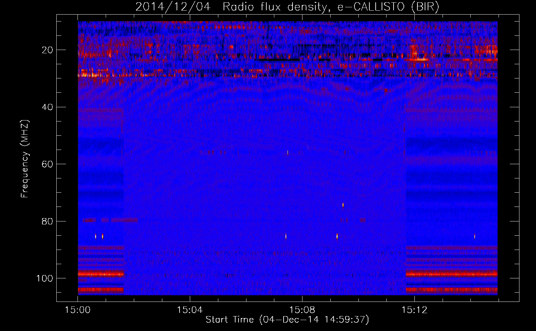This screenshot has width=536, height=331.
Task: Click the '40' frequency tick label
Action: (x=48, y=107)
